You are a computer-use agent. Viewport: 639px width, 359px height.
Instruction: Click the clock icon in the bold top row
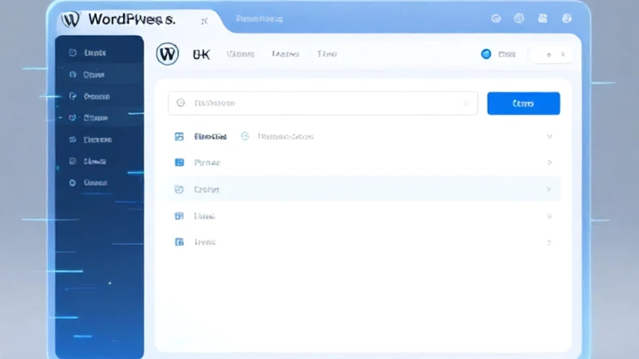coord(245,136)
